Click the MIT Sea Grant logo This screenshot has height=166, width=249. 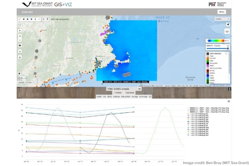(x=37, y=4)
